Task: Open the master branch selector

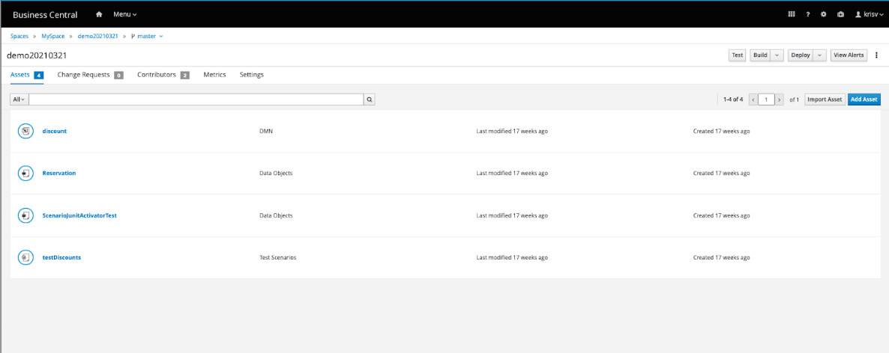Action: [x=147, y=36]
